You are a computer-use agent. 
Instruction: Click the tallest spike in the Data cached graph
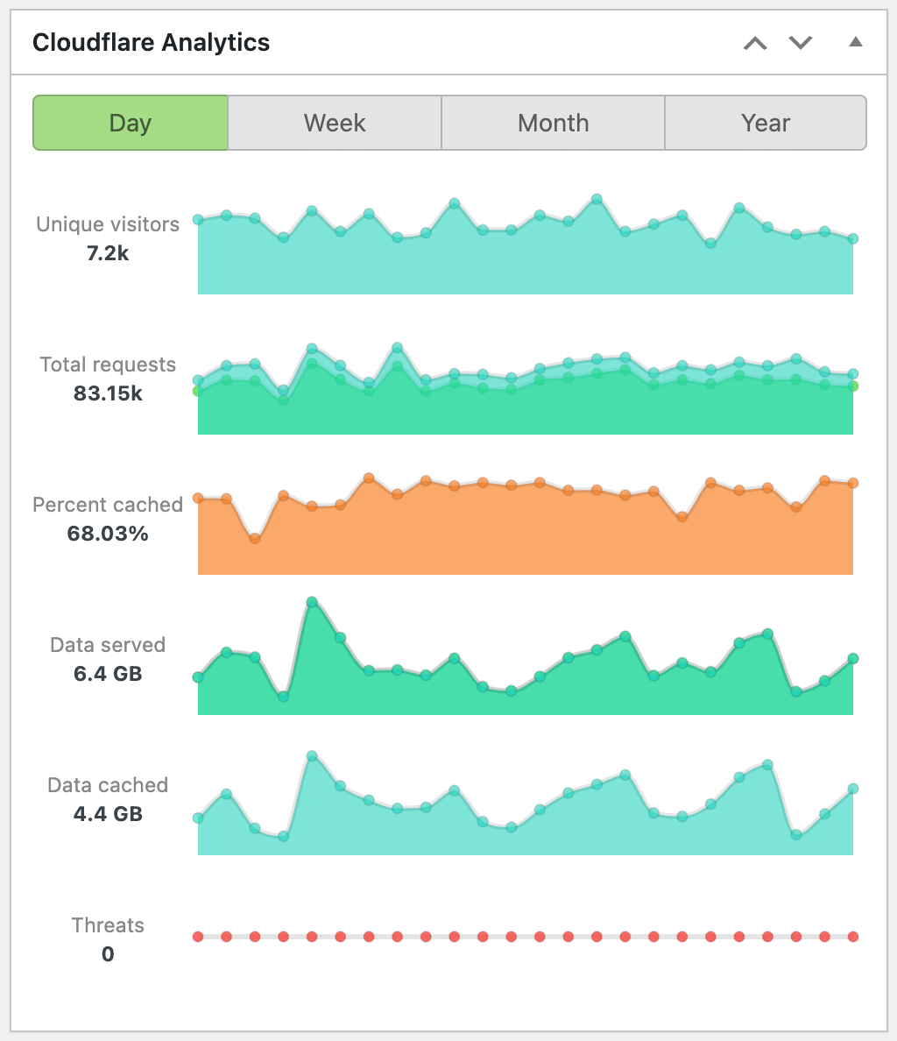click(313, 754)
